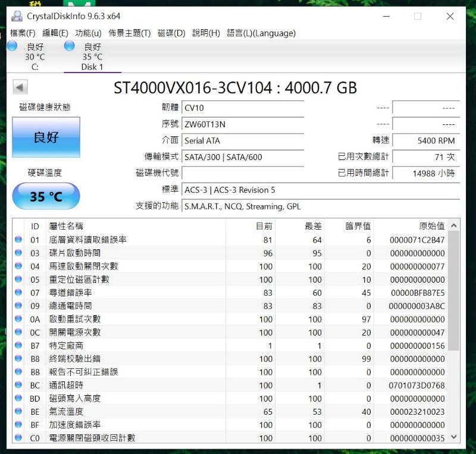Click the scroll up arrow in attribute list
Viewport: 476px width, 454px height.
453,226
